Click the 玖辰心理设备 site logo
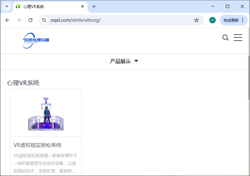 pos(36,41)
